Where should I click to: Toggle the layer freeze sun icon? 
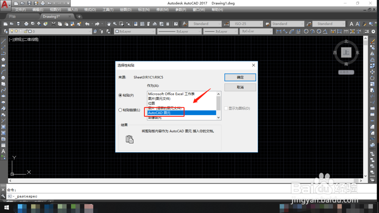16,31
